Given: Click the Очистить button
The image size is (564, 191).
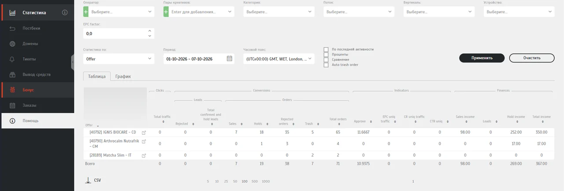Looking at the screenshot, I should pyautogui.click(x=532, y=58).
